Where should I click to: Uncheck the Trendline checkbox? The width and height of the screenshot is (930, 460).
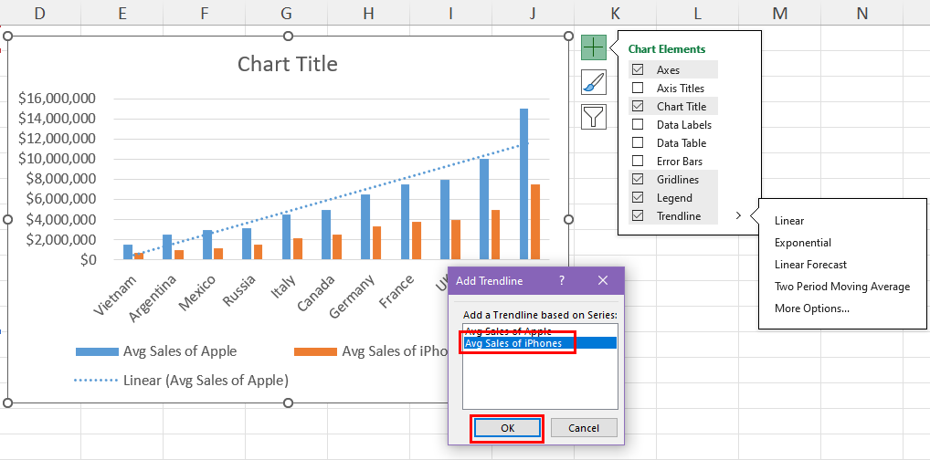pos(638,216)
